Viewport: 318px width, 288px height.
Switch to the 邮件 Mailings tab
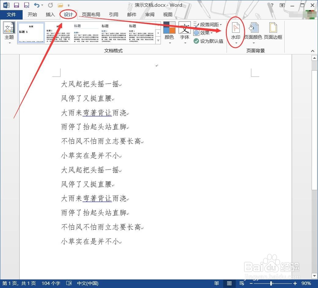tap(132, 14)
